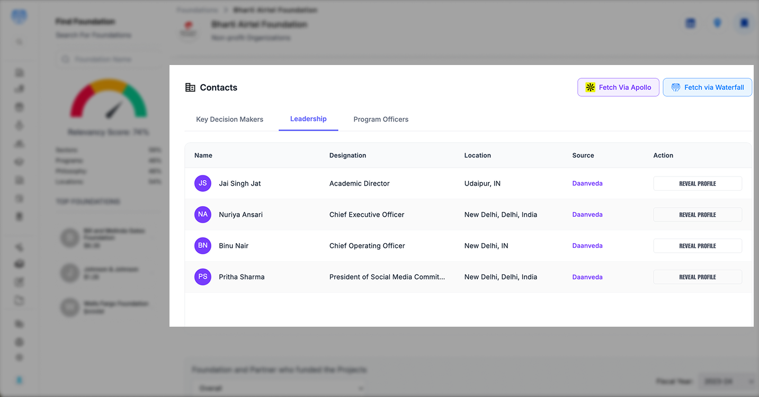Open Daanveda source link for Jai Singh Jat
Image resolution: width=759 pixels, height=397 pixels.
[x=587, y=183]
